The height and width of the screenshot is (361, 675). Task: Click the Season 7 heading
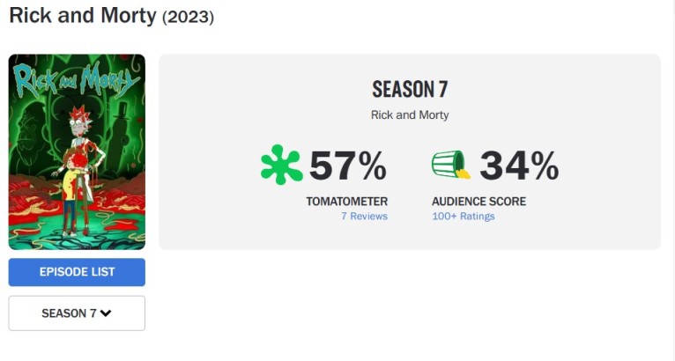click(410, 90)
